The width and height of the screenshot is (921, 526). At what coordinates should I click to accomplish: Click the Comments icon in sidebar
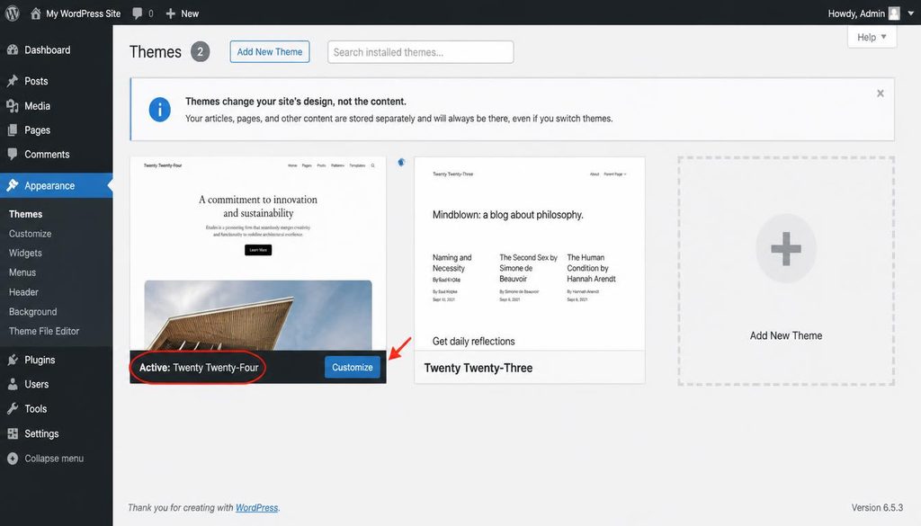click(13, 155)
